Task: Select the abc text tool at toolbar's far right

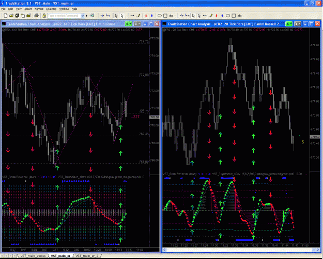Action: (x=239, y=16)
